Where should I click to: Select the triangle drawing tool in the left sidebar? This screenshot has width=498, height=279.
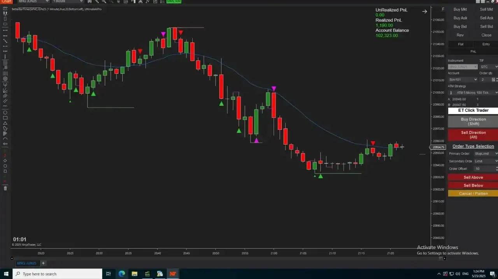tap(5, 123)
